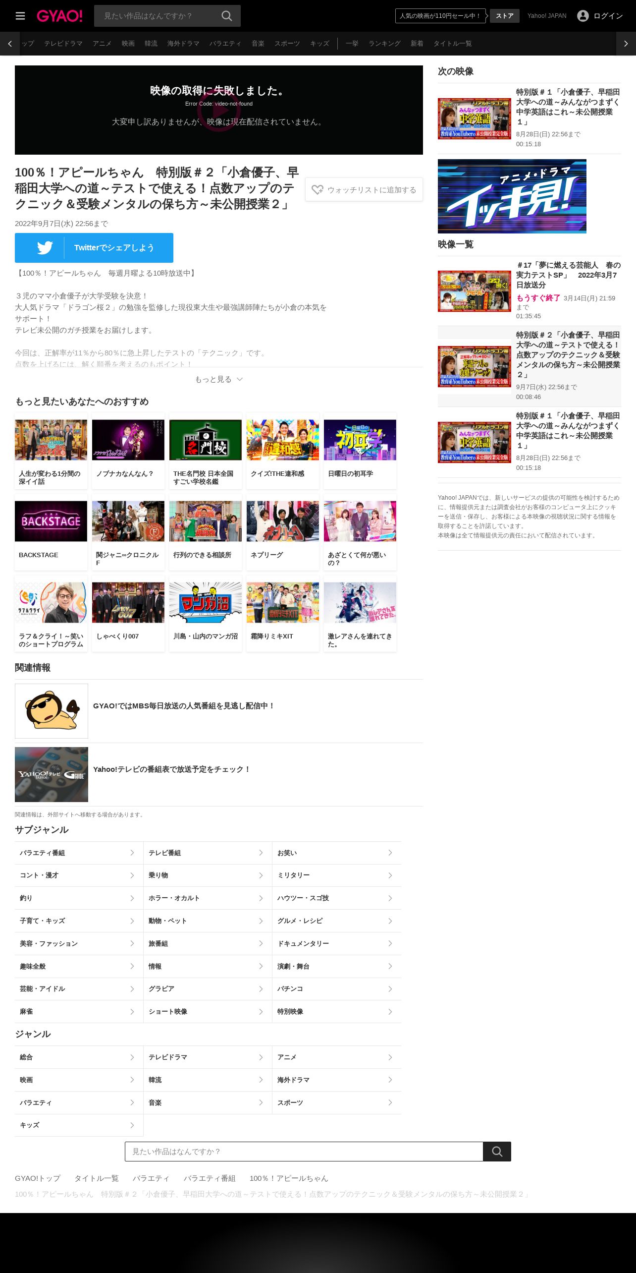Open 人生が変わる1分間の深イイ話 thumbnail
636x1273 pixels.
click(51, 440)
